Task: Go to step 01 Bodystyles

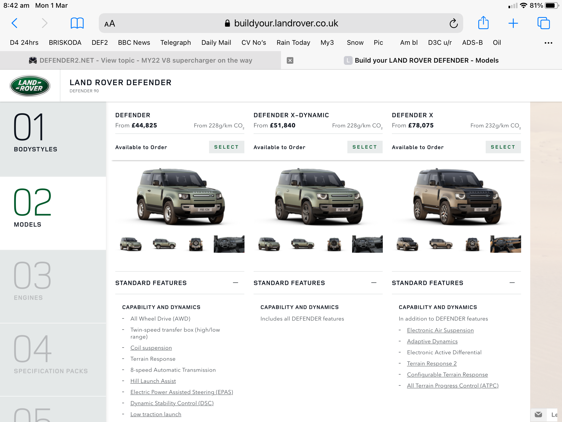Action: pyautogui.click(x=53, y=139)
